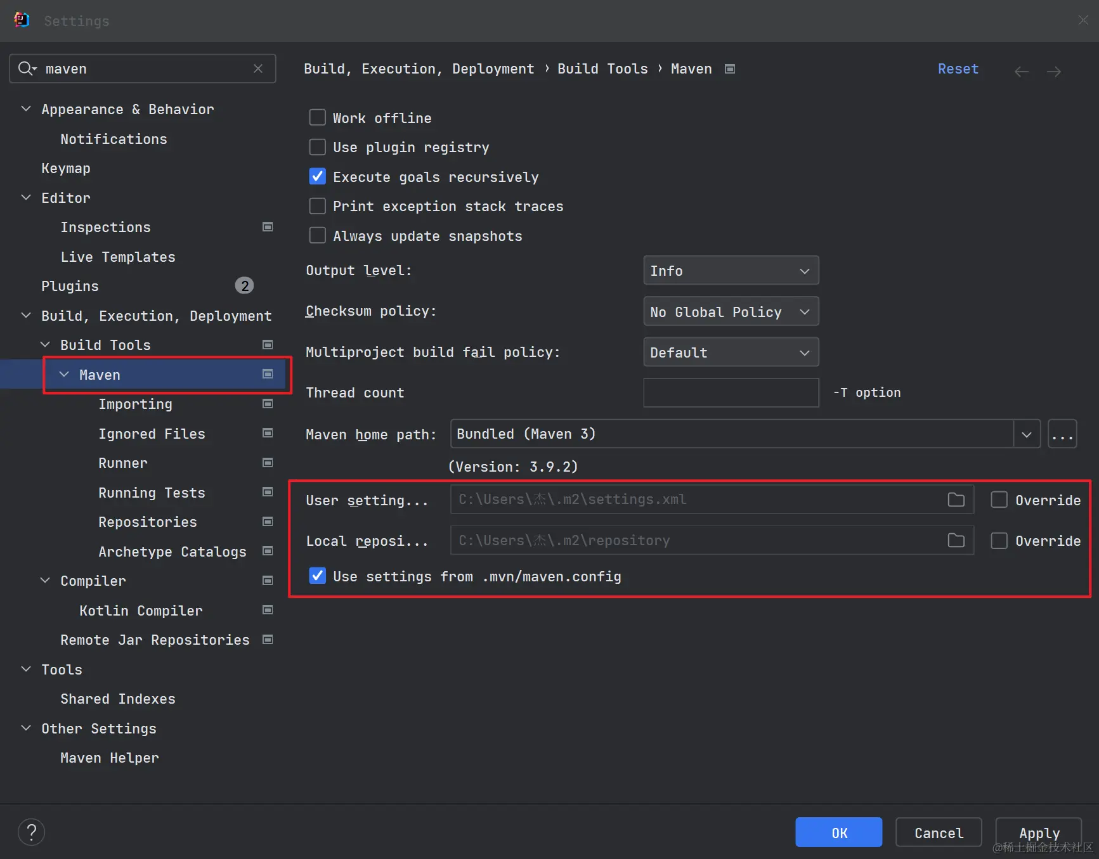This screenshot has width=1099, height=859.
Task: Collapse the Maven tree node
Action: tap(64, 375)
